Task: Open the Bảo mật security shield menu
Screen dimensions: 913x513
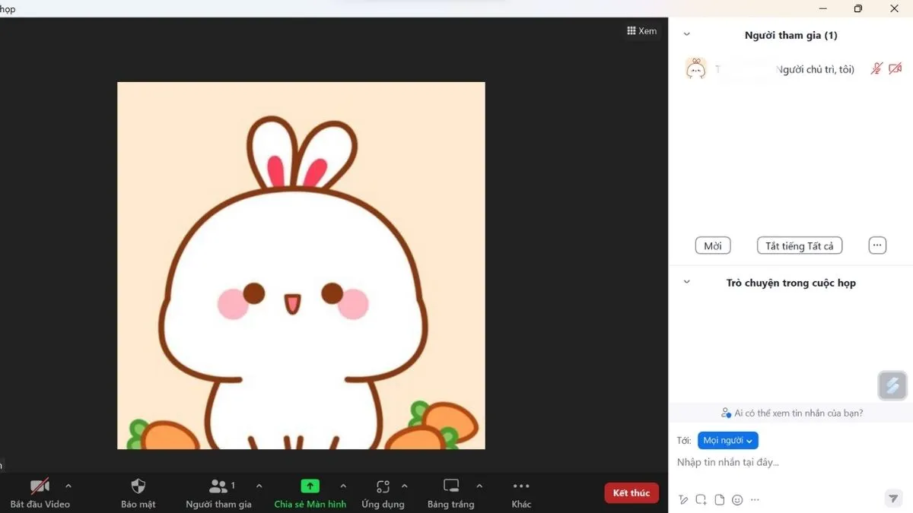Action: (x=138, y=492)
